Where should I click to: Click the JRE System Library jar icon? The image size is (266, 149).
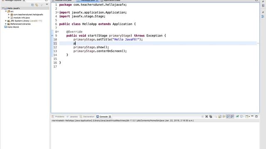pyautogui.click(x=9, y=21)
